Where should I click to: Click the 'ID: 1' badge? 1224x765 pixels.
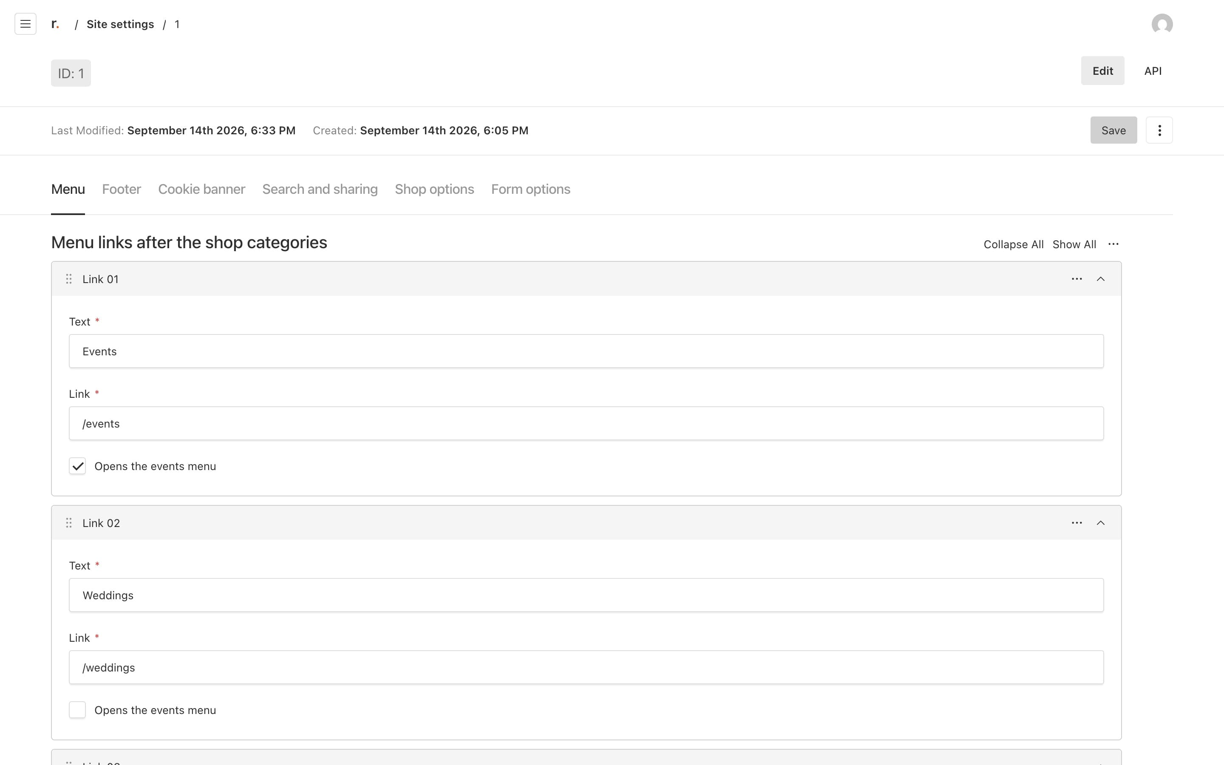coord(71,74)
